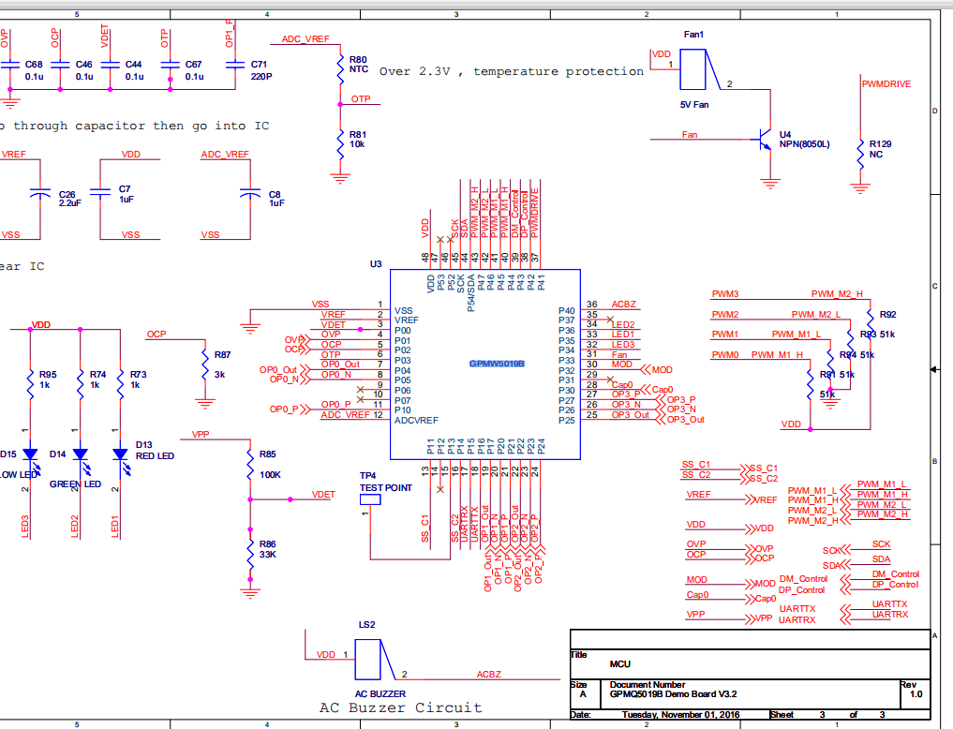Viewport: 953px width, 729px height.
Task: Click the R74 1k resistor label
Action: pos(97,379)
